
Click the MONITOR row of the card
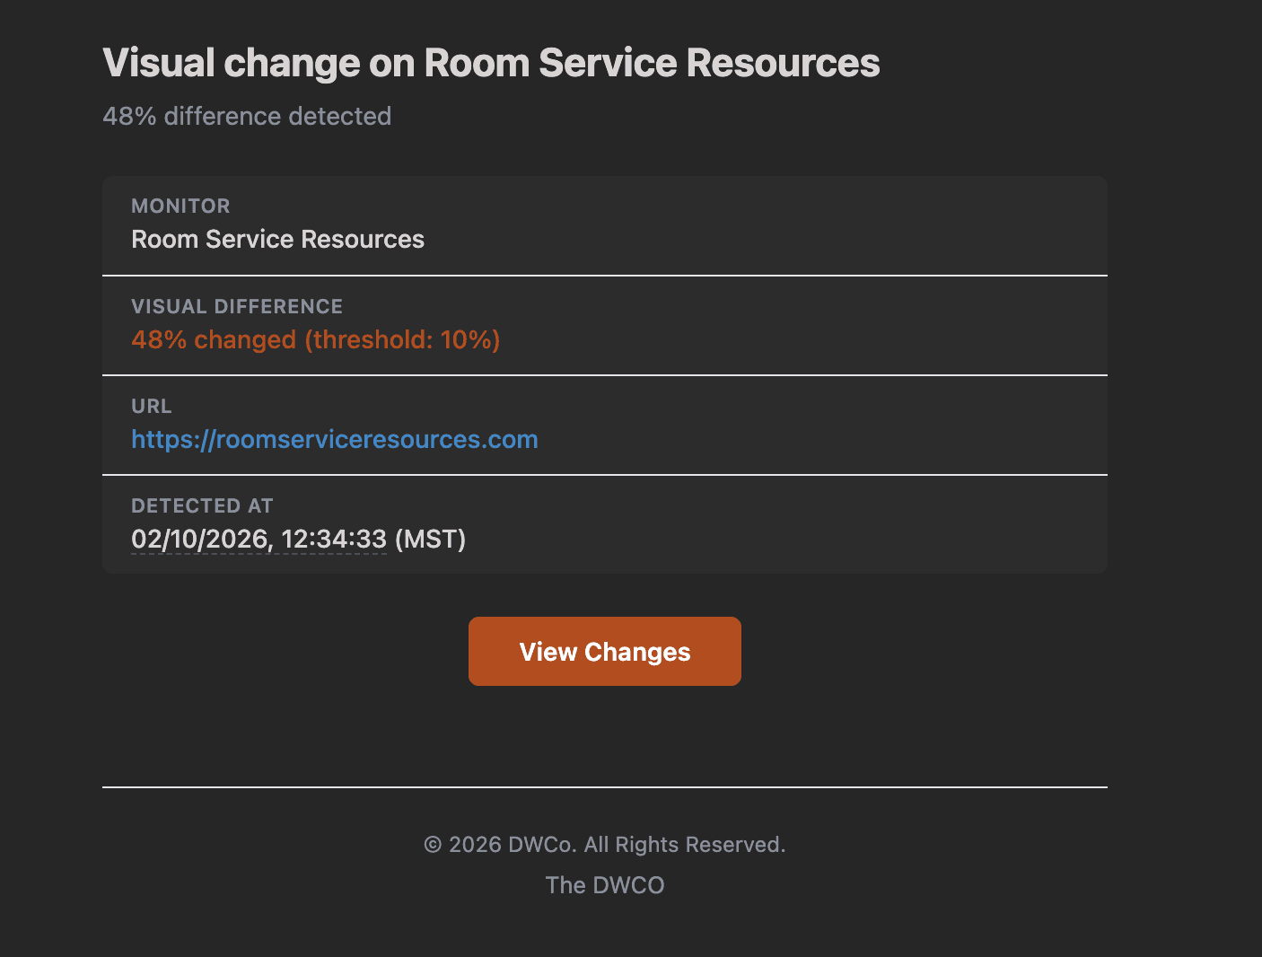(604, 224)
